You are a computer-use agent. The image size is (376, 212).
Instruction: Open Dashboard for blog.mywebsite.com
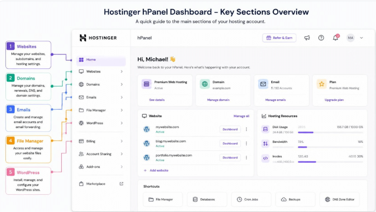pos(230,144)
